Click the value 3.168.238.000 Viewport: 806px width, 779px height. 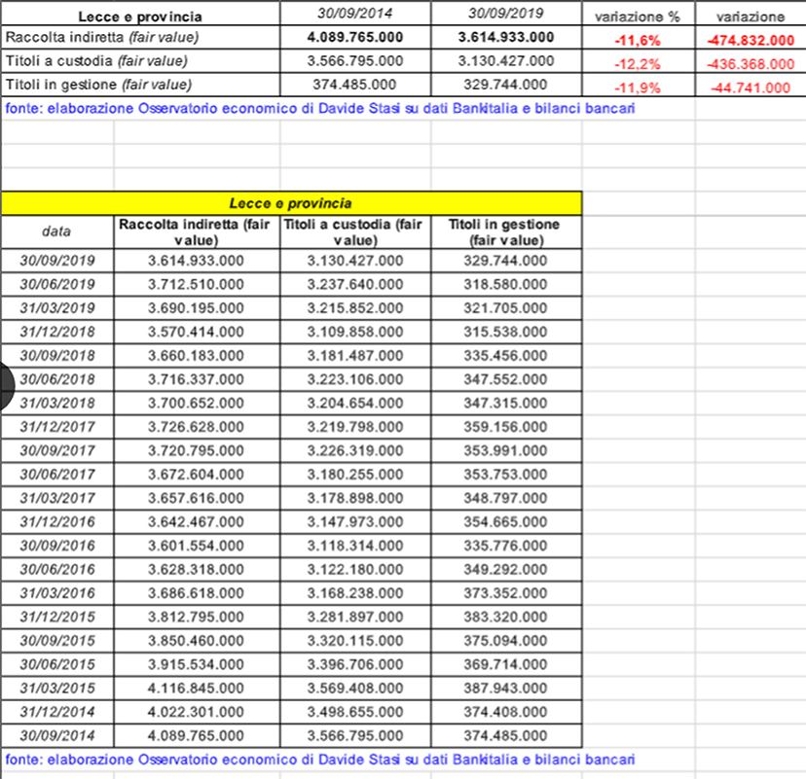[x=355, y=592]
